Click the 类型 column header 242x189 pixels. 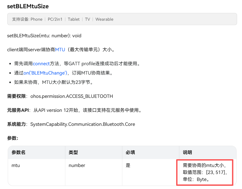click(73, 152)
